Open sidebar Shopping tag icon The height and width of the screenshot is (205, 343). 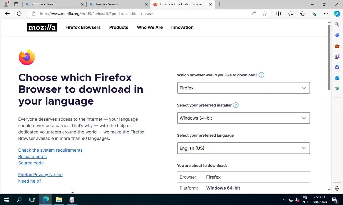pyautogui.click(x=337, y=35)
